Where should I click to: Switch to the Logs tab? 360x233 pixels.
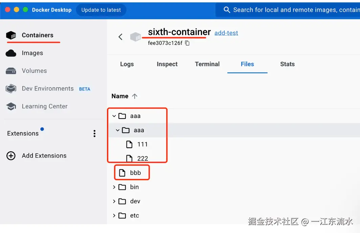click(127, 64)
